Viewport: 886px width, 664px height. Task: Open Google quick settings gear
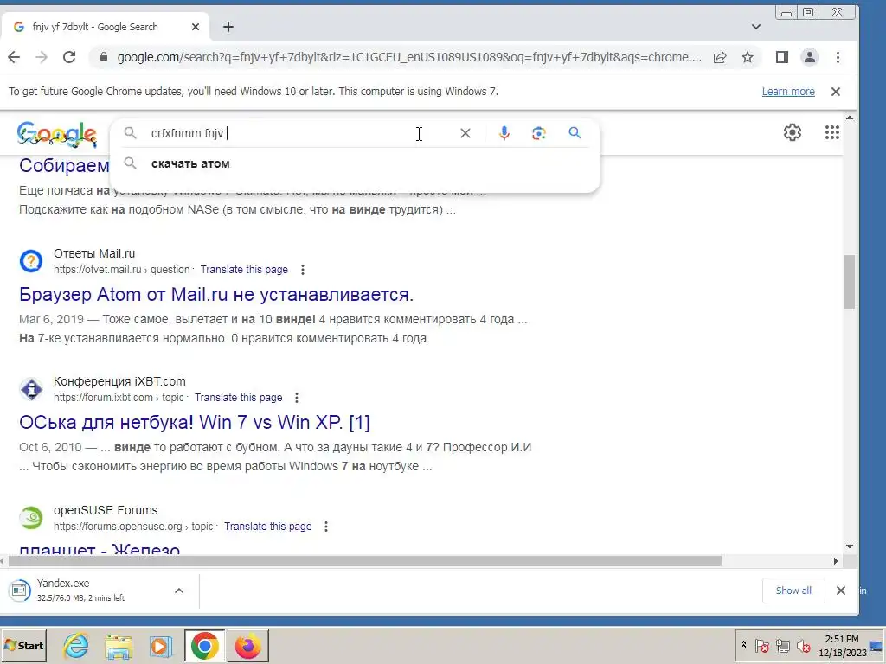tap(793, 132)
